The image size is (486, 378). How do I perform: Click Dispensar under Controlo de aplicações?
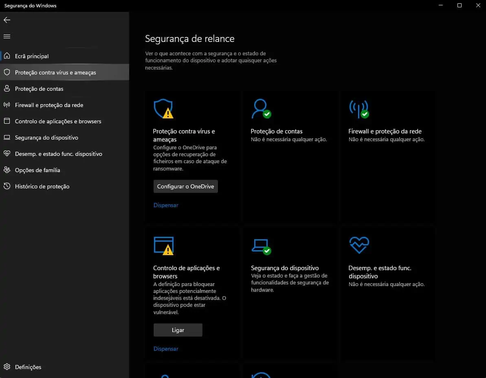(165, 349)
